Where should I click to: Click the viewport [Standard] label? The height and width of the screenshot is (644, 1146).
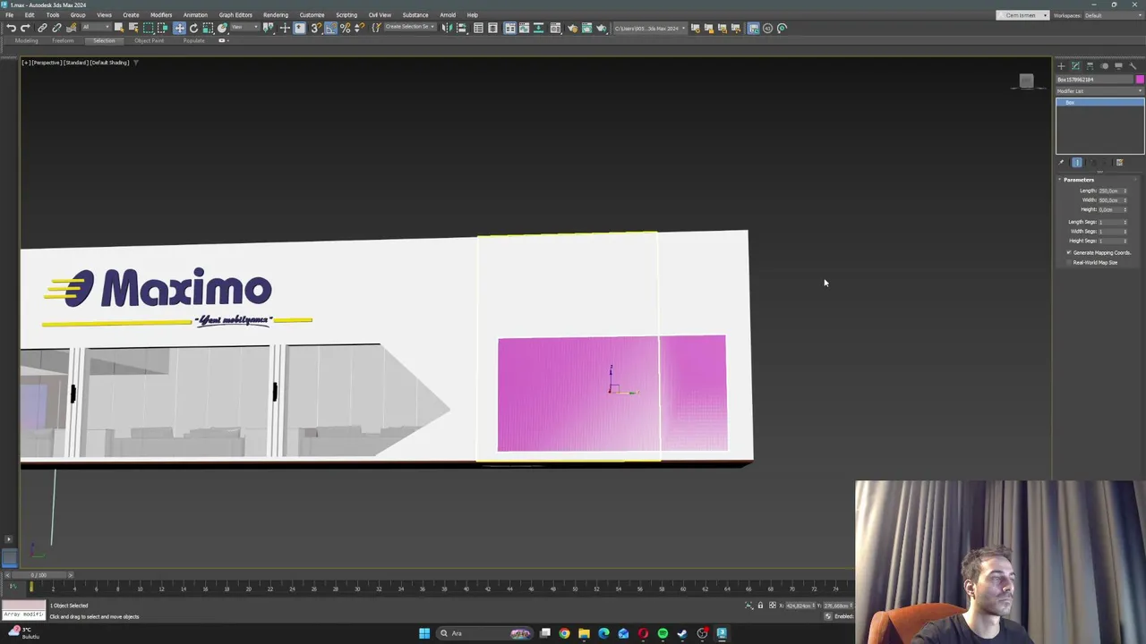pyautogui.click(x=75, y=63)
